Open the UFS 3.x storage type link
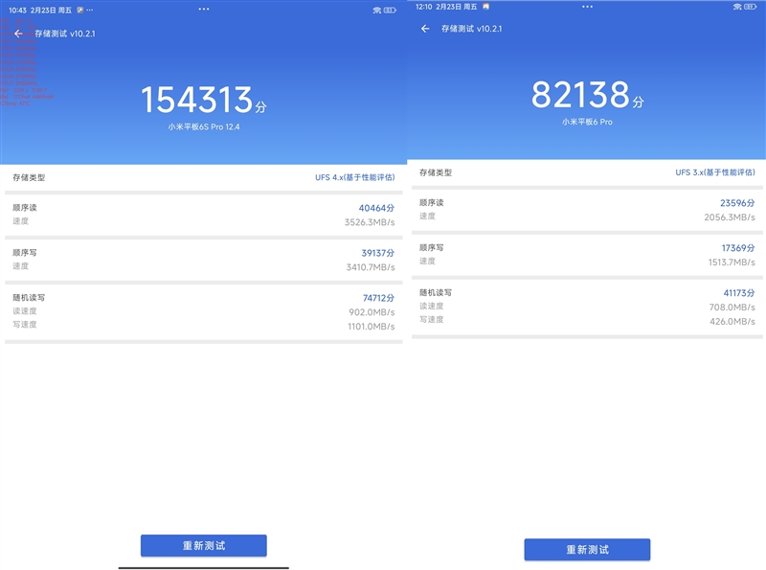Screen dimensions: 766x570 click(x=714, y=172)
